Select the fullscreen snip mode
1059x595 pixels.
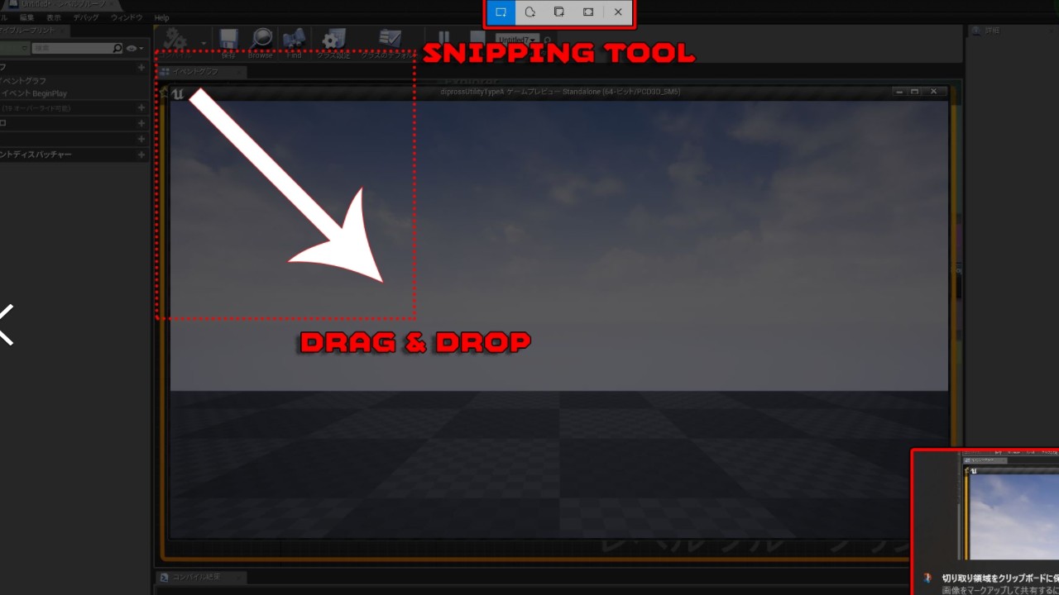588,12
